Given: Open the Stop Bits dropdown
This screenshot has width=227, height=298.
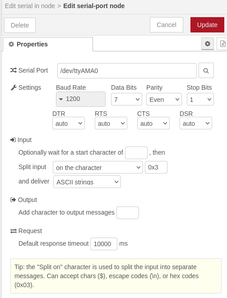Looking at the screenshot, I should (200, 99).
